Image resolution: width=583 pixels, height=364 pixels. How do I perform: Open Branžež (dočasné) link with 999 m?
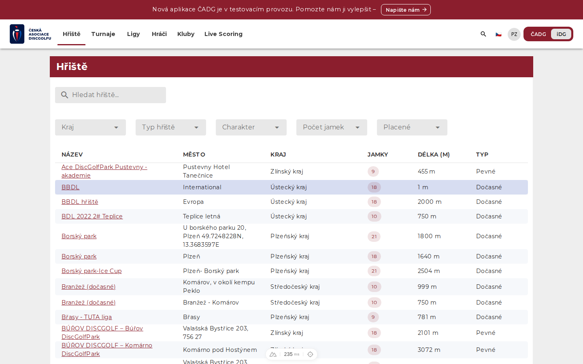point(89,287)
